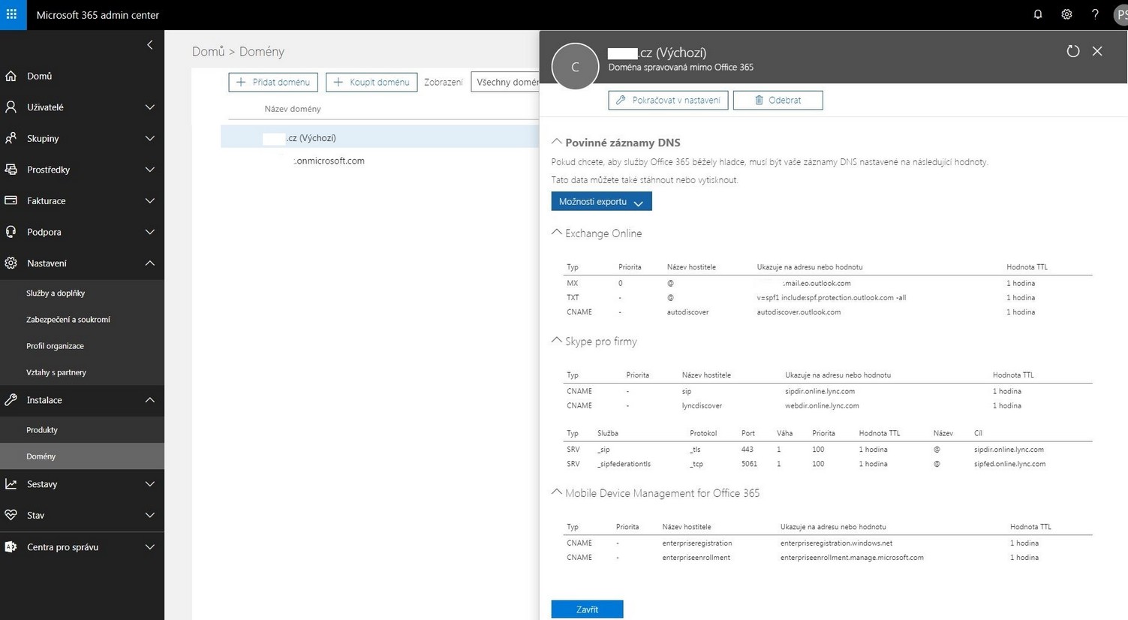
Task: Collapse the Exchange Online section
Action: (557, 232)
